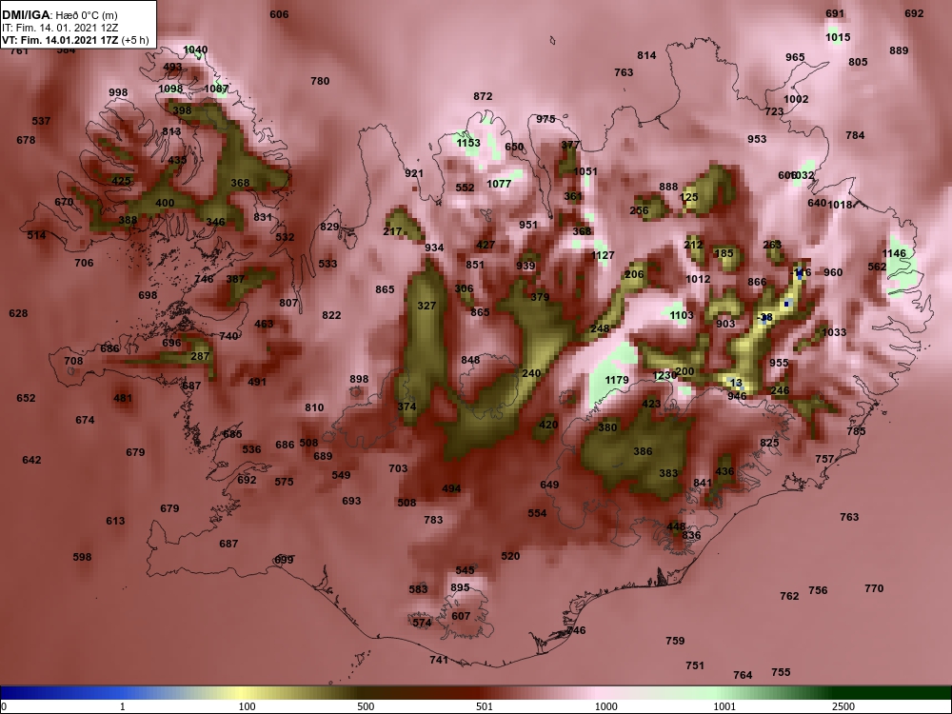Click the map value '814'
The image size is (952, 714).
click(x=646, y=55)
